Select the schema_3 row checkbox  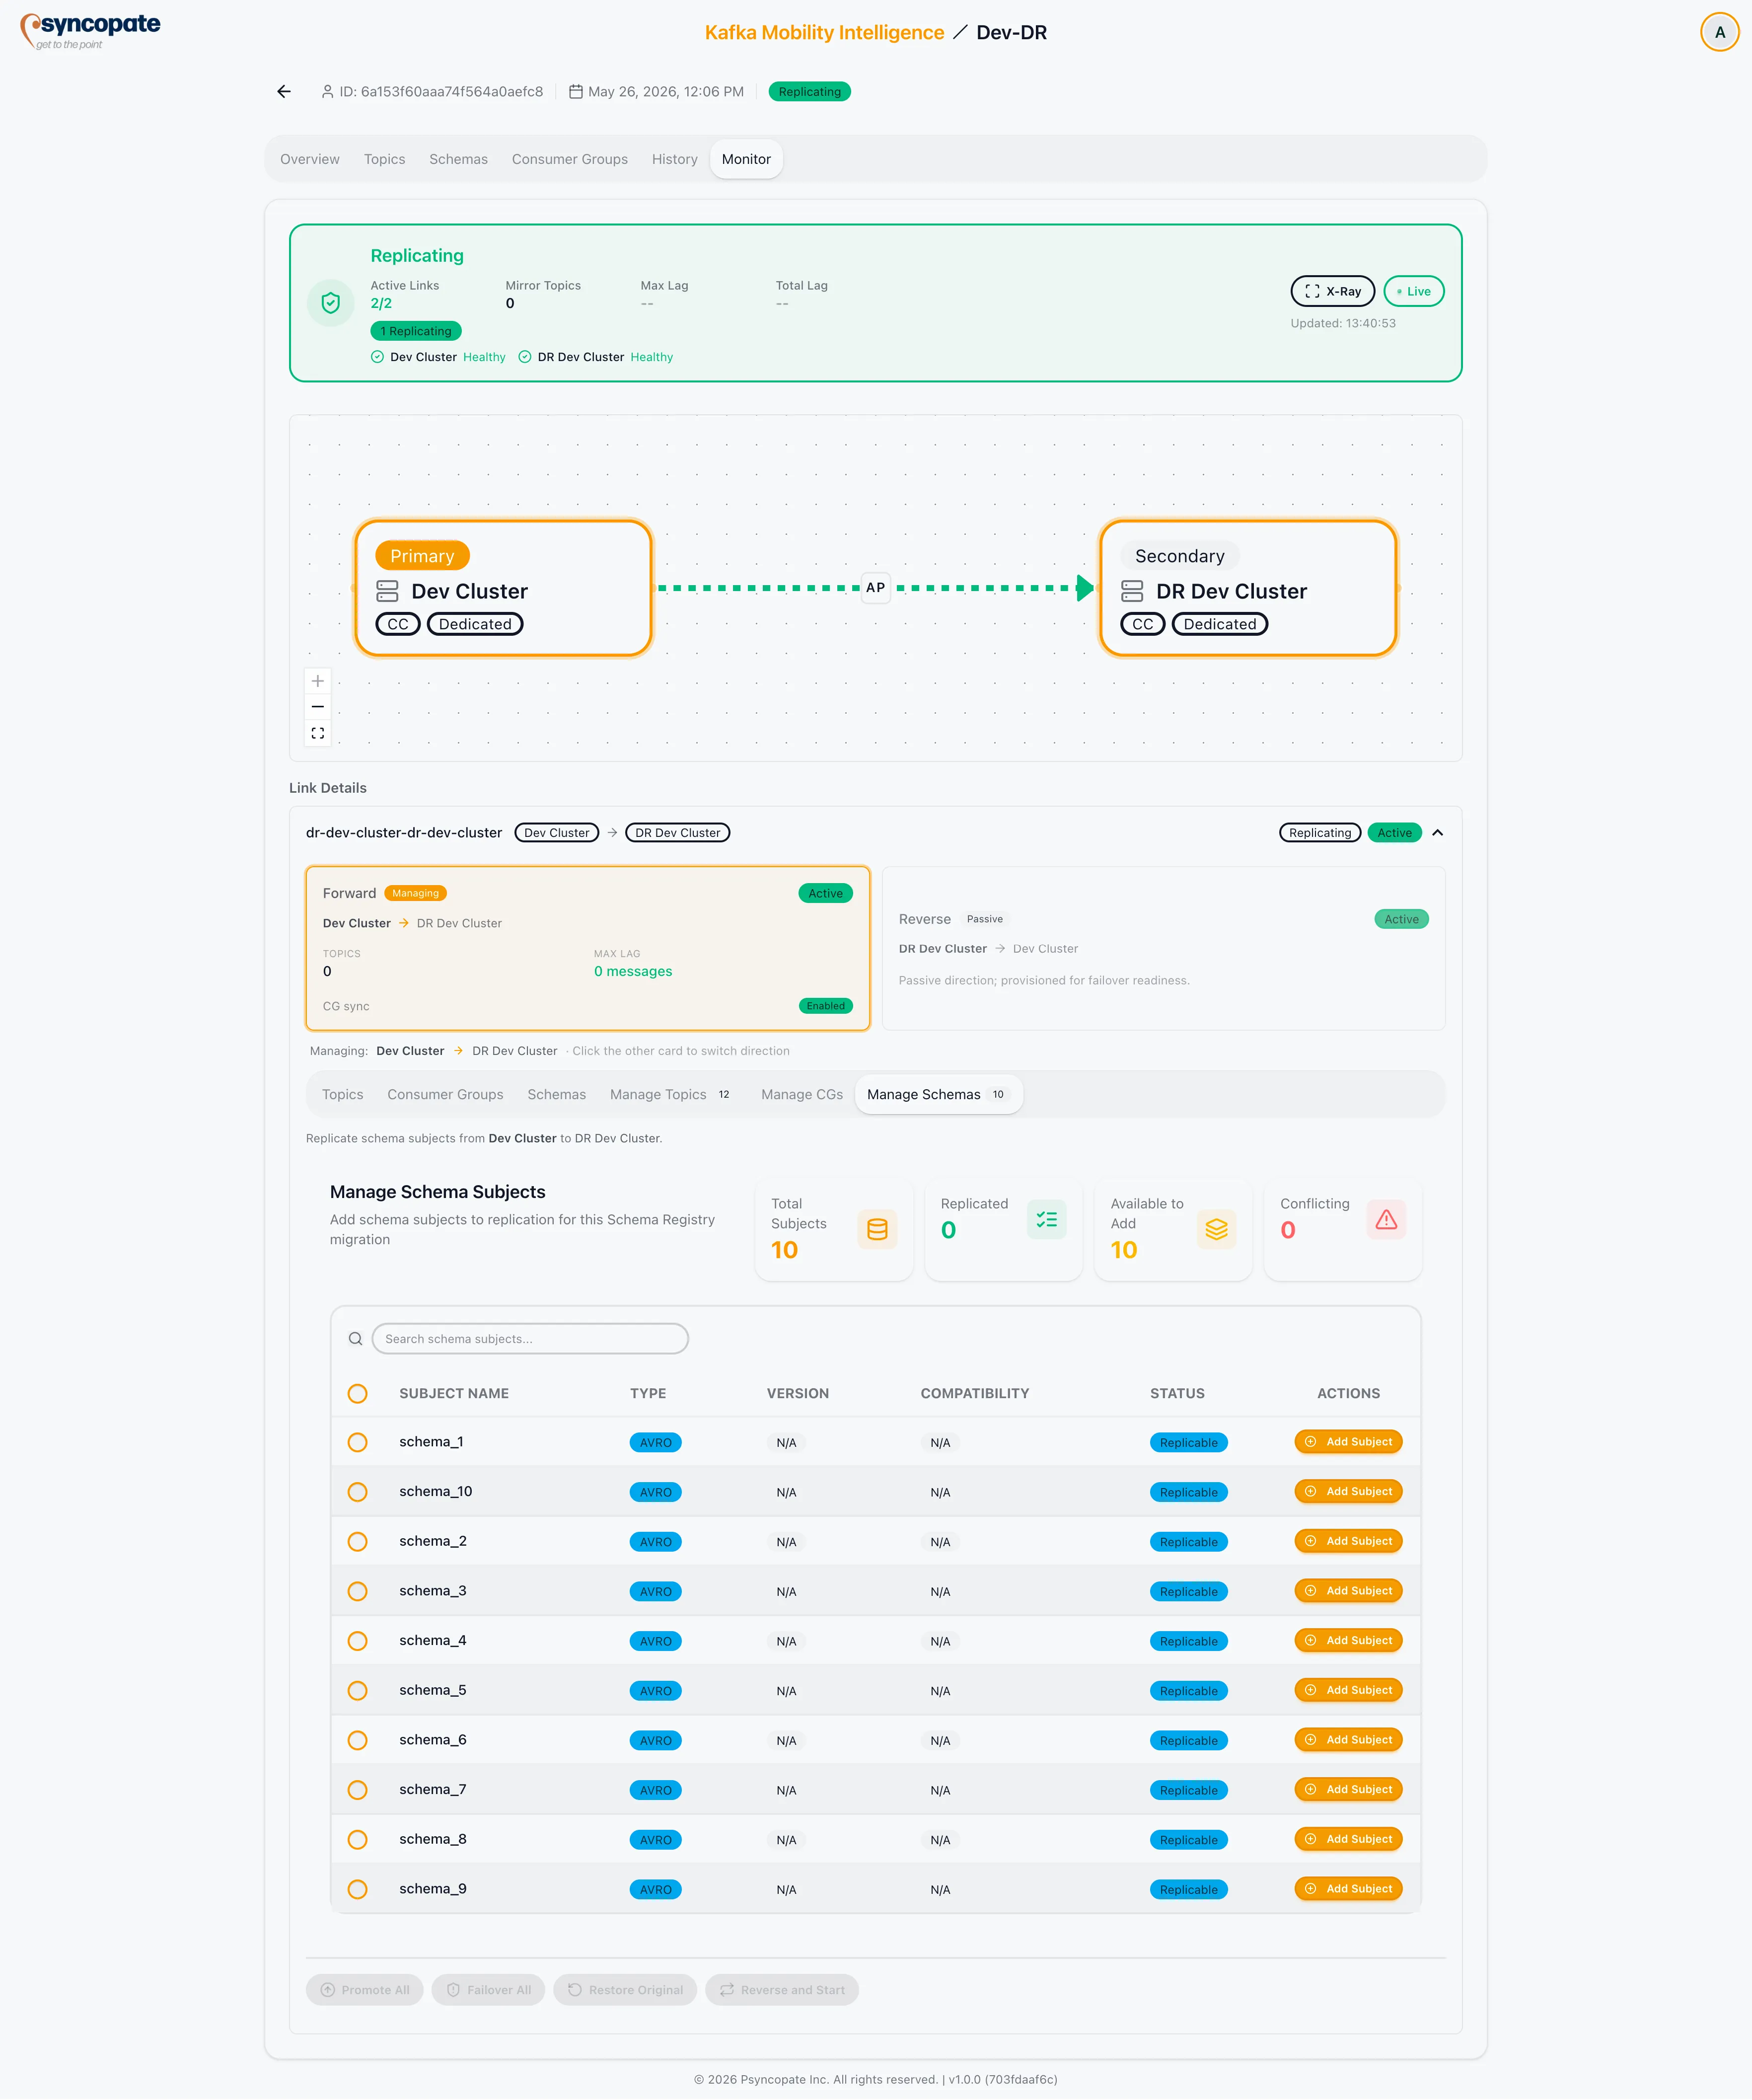pos(357,1591)
